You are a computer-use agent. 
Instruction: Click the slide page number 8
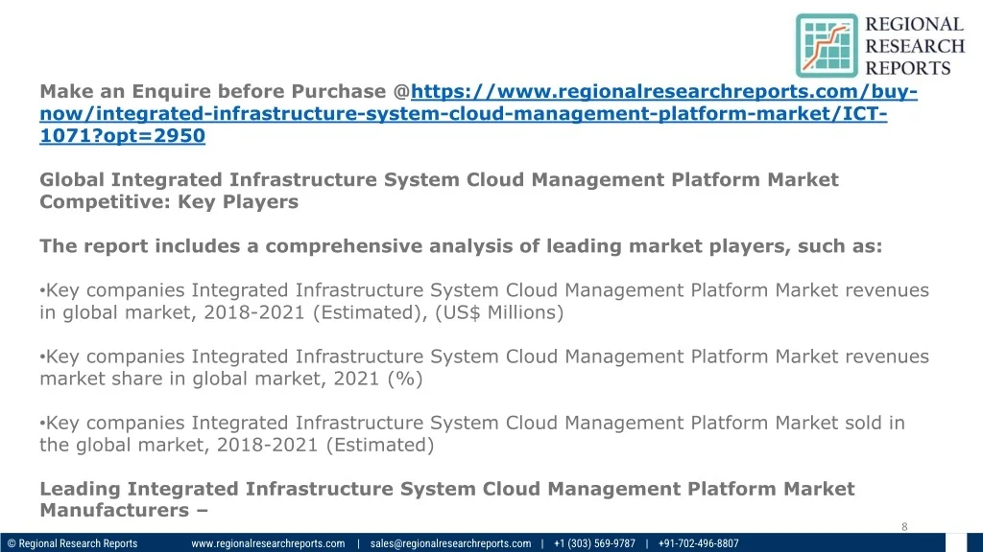click(904, 527)
